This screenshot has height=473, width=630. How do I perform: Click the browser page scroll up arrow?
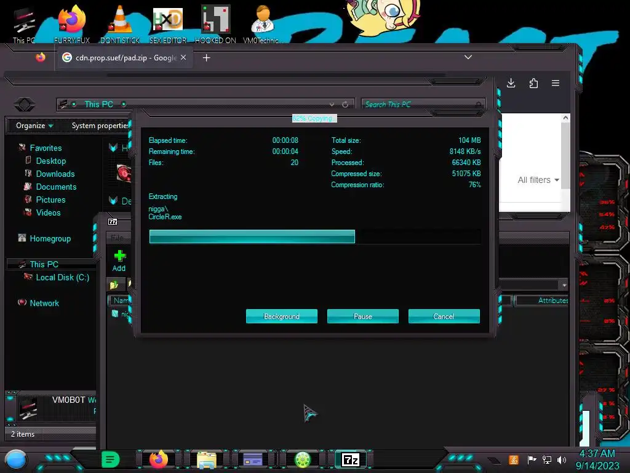[565, 118]
